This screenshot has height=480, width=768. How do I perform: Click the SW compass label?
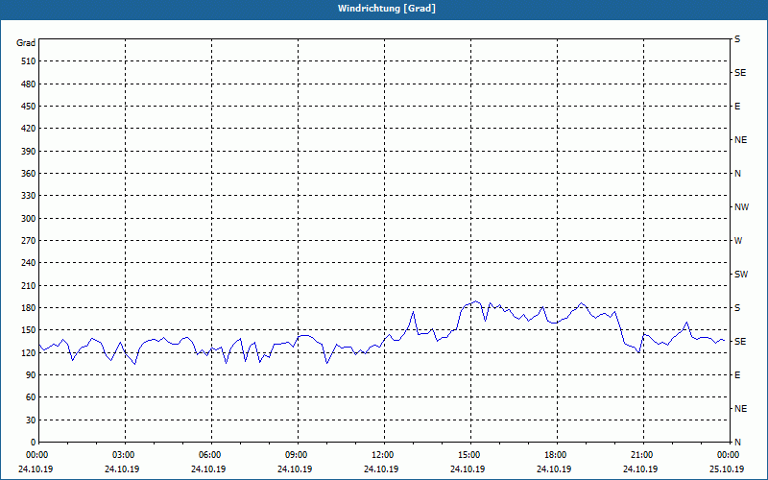[741, 275]
